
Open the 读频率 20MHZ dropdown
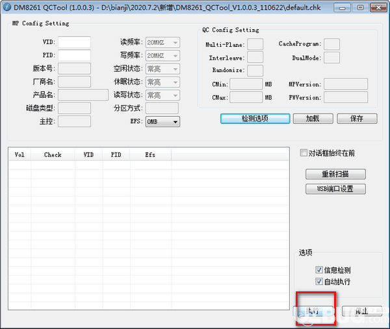[162, 42]
